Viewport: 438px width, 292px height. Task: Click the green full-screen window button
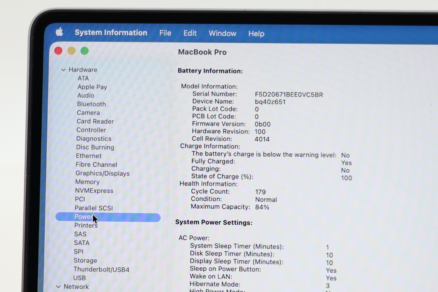point(85,51)
